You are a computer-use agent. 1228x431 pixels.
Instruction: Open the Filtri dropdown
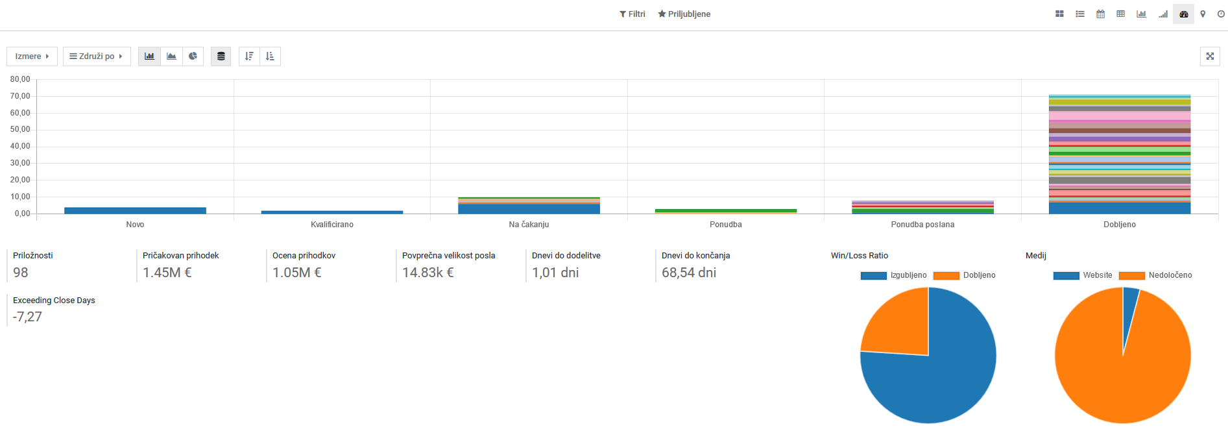coord(632,14)
